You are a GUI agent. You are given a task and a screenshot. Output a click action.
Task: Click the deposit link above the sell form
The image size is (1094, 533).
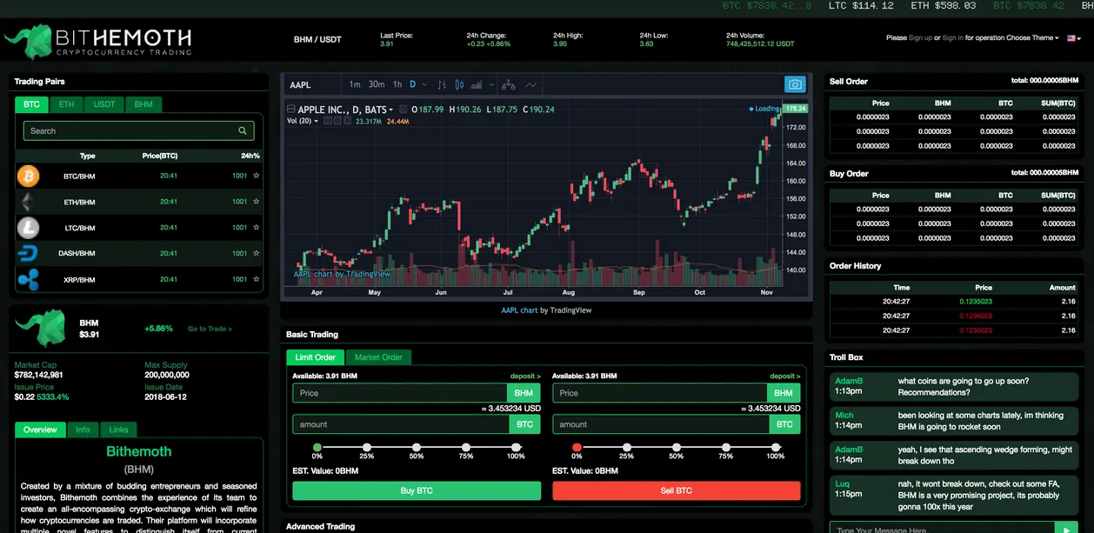785,376
